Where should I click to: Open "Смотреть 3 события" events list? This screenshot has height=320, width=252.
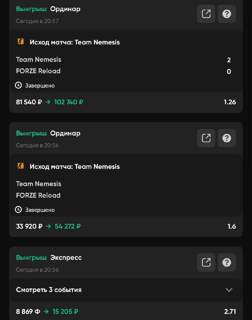coord(49,290)
